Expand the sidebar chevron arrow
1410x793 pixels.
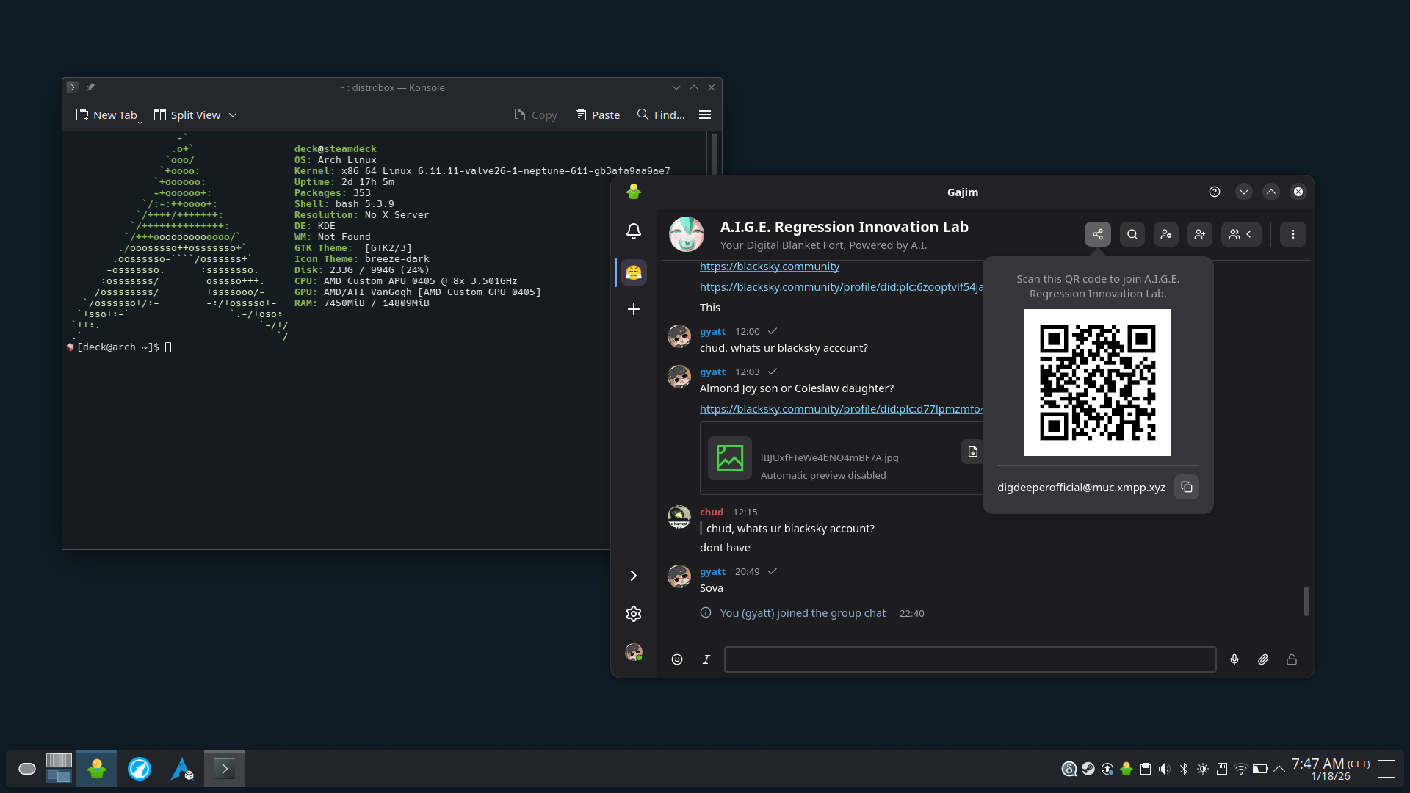[633, 576]
